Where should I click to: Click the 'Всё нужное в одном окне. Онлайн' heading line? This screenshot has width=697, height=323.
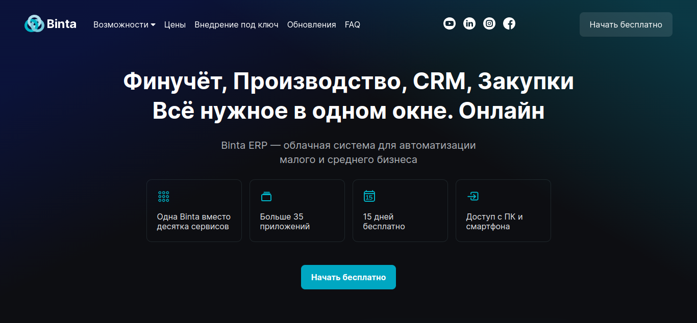(x=348, y=111)
